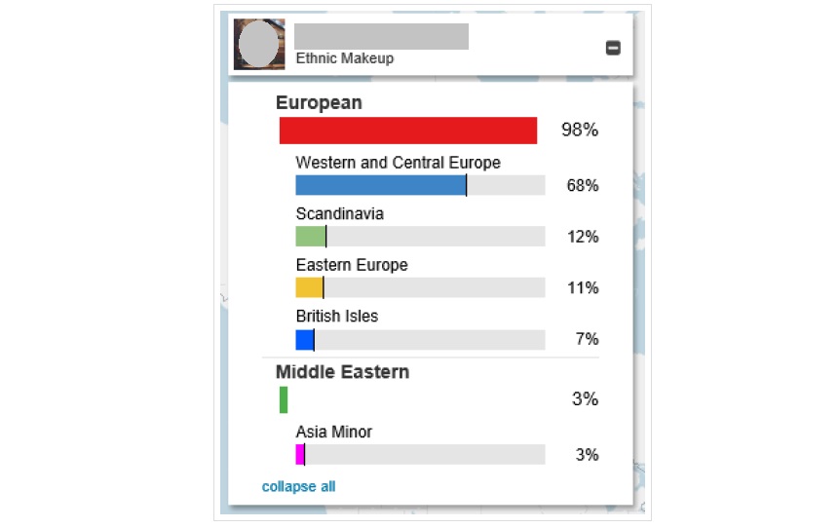Click the 98% European percentage value

580,130
